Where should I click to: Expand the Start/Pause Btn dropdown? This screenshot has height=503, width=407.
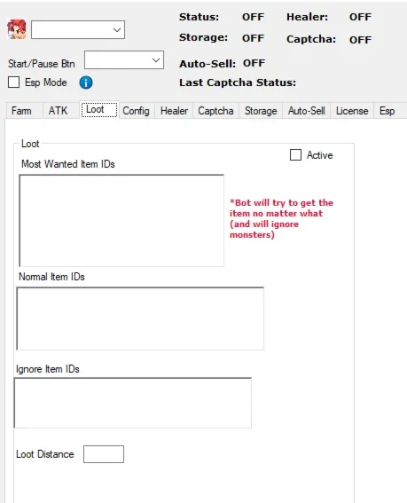[124, 60]
